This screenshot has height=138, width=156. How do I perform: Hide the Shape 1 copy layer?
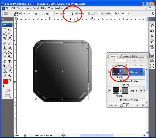point(110,71)
